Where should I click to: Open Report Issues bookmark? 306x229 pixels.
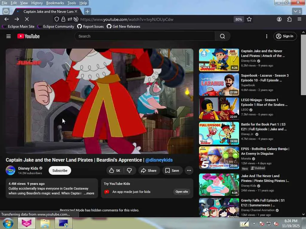tap(91, 27)
